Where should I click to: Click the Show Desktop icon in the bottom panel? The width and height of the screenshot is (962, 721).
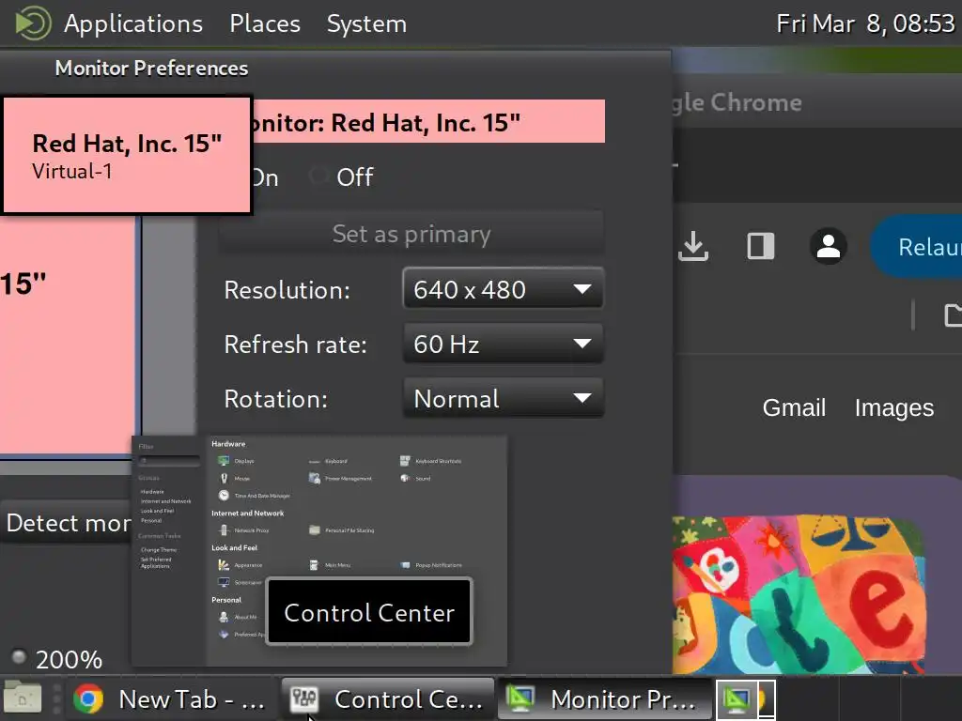(x=23, y=698)
